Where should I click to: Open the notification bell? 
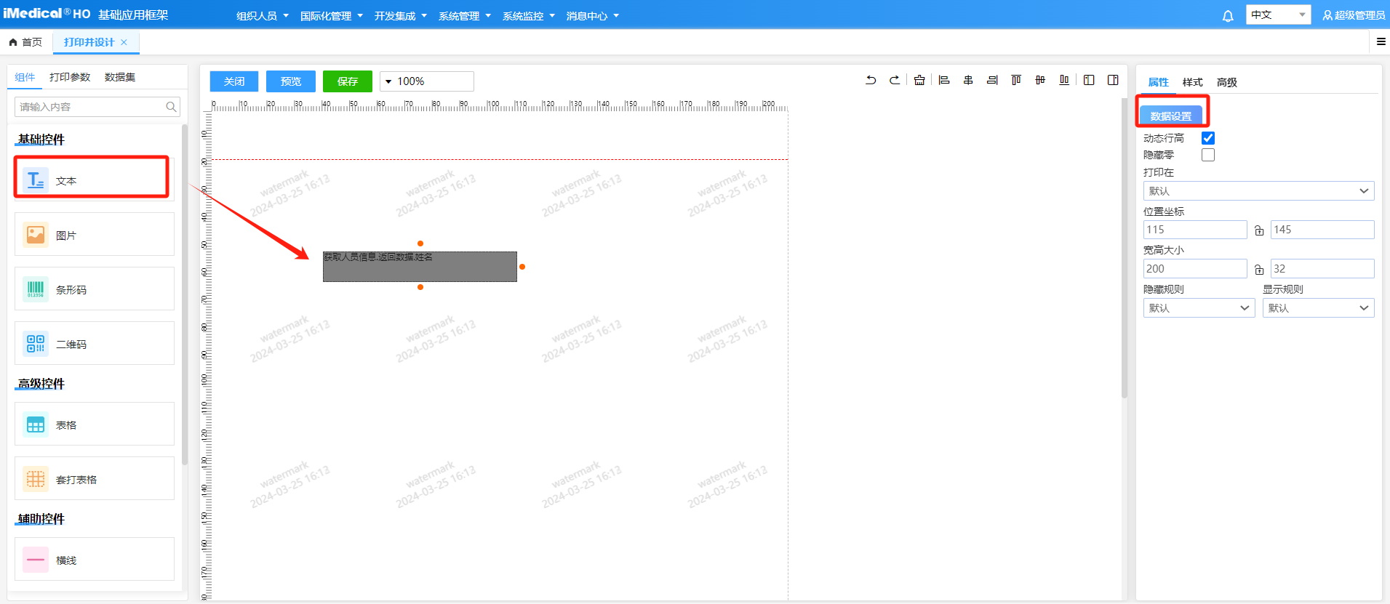pyautogui.click(x=1228, y=16)
